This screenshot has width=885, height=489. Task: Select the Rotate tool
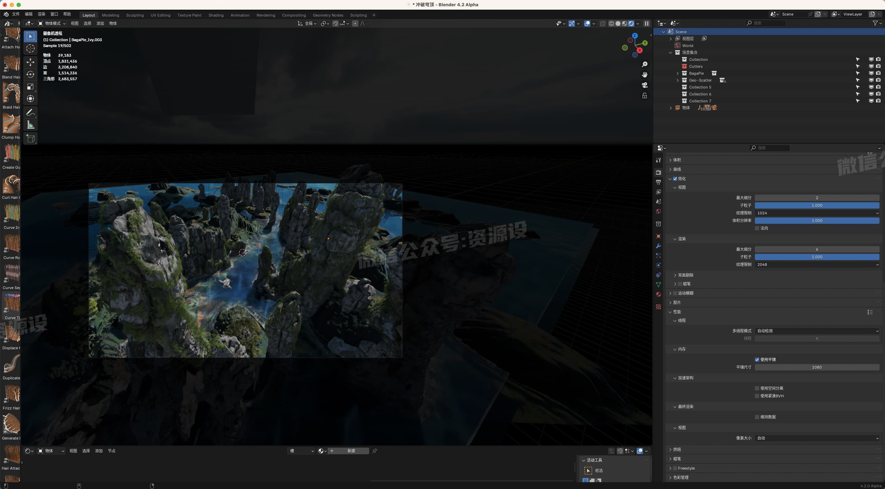(30, 74)
